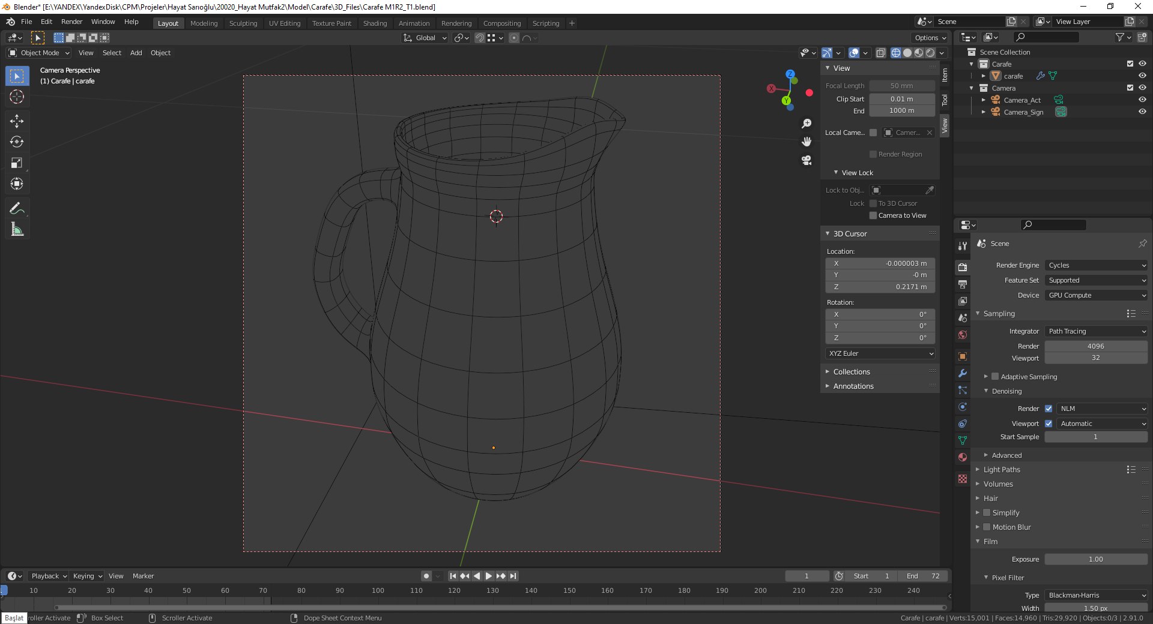The image size is (1153, 624).
Task: Switch to rendered viewport shading
Action: [930, 53]
